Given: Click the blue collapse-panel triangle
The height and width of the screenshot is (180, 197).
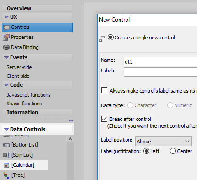Looking at the screenshot, I should pyautogui.click(x=71, y=120).
